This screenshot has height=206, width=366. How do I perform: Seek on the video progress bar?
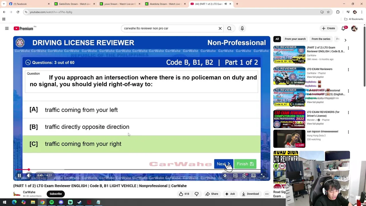[x=142, y=170]
